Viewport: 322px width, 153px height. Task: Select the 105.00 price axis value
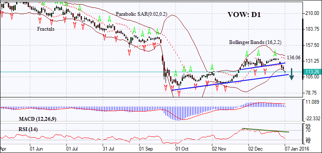312,77
